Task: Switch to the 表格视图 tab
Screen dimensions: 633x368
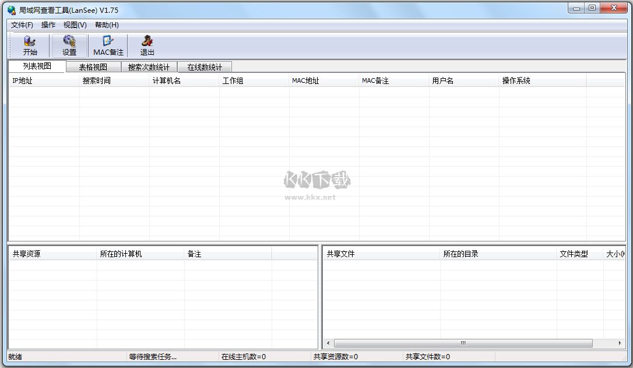Action: point(94,66)
